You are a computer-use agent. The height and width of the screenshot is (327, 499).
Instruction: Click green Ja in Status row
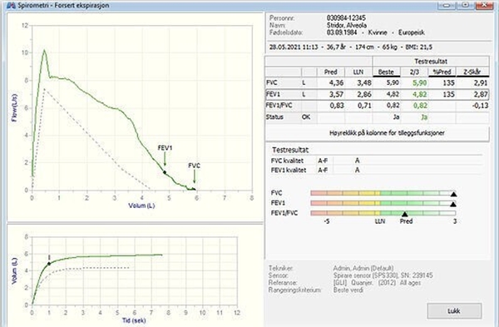point(424,117)
